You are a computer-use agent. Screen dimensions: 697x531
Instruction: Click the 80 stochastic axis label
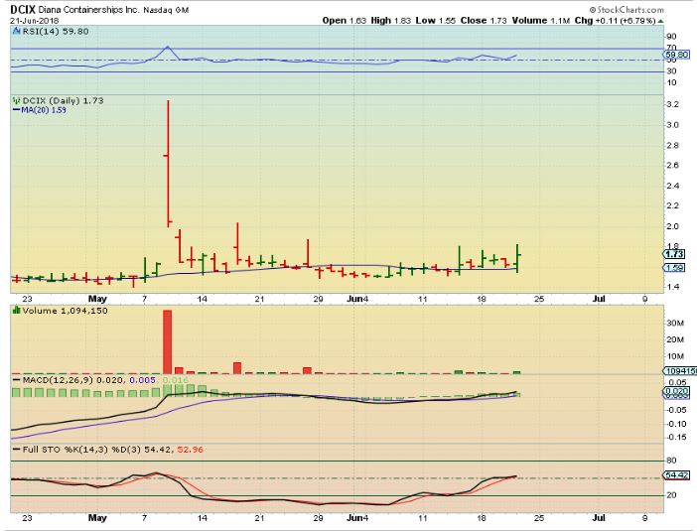(671, 461)
